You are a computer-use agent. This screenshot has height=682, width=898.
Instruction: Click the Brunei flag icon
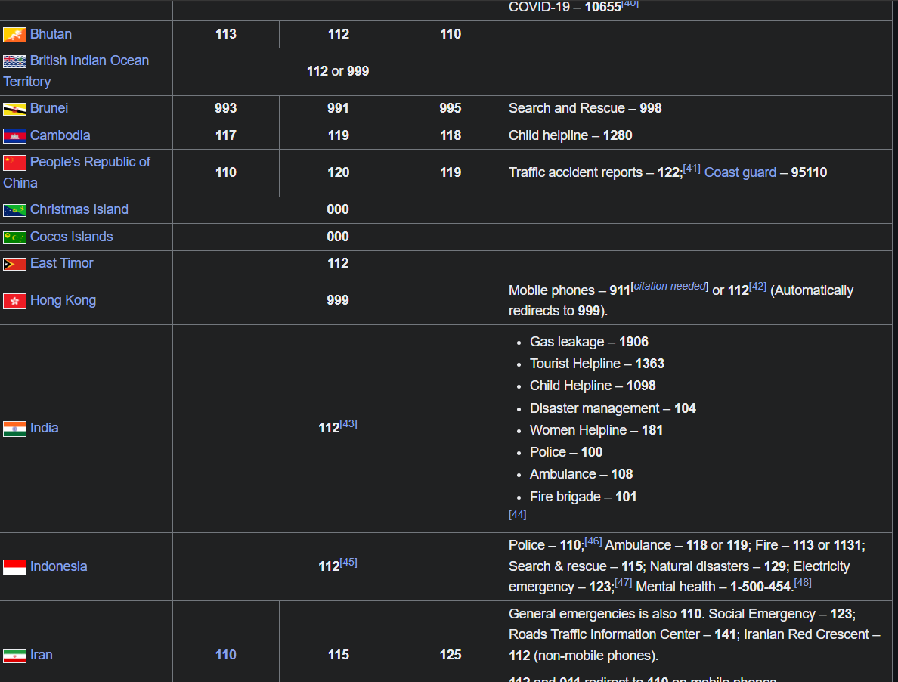(14, 109)
